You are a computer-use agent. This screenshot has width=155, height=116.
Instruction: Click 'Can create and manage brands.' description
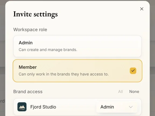(x=48, y=50)
